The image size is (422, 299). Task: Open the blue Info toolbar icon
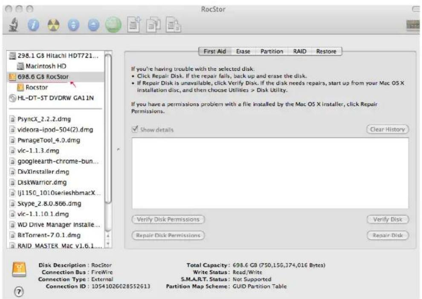(x=33, y=25)
